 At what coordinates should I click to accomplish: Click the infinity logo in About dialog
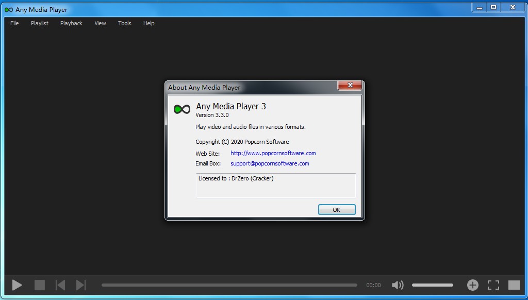tap(182, 109)
